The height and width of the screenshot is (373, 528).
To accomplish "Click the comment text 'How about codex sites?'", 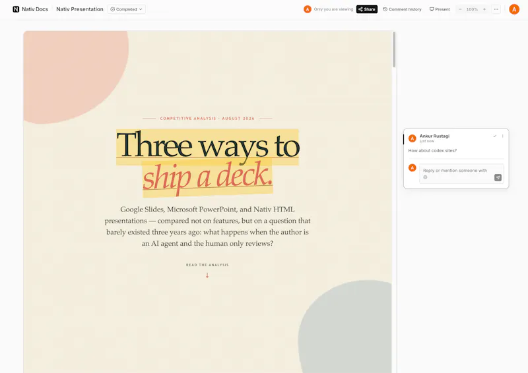I will (432, 150).
